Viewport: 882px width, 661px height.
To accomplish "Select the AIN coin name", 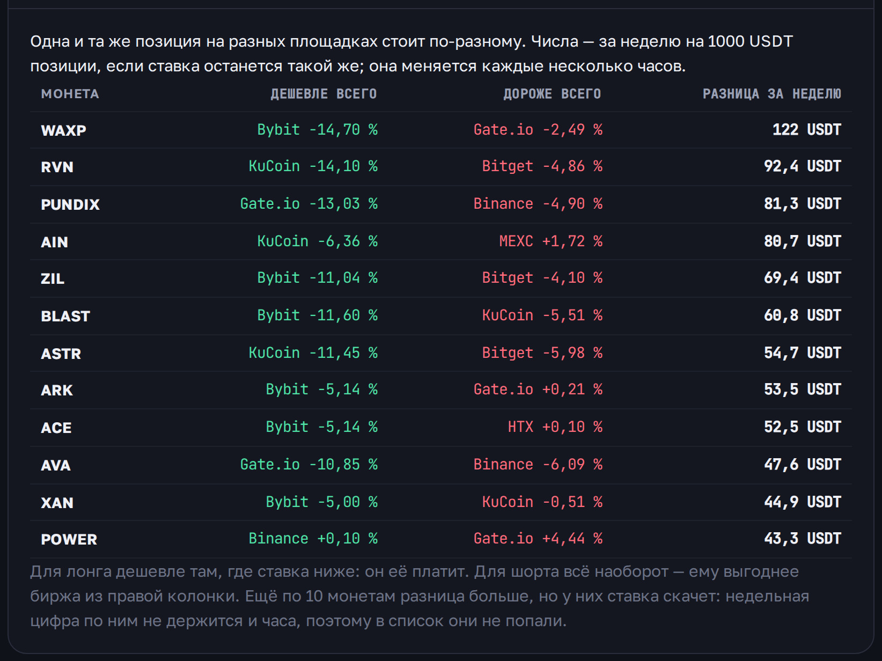I will (54, 242).
